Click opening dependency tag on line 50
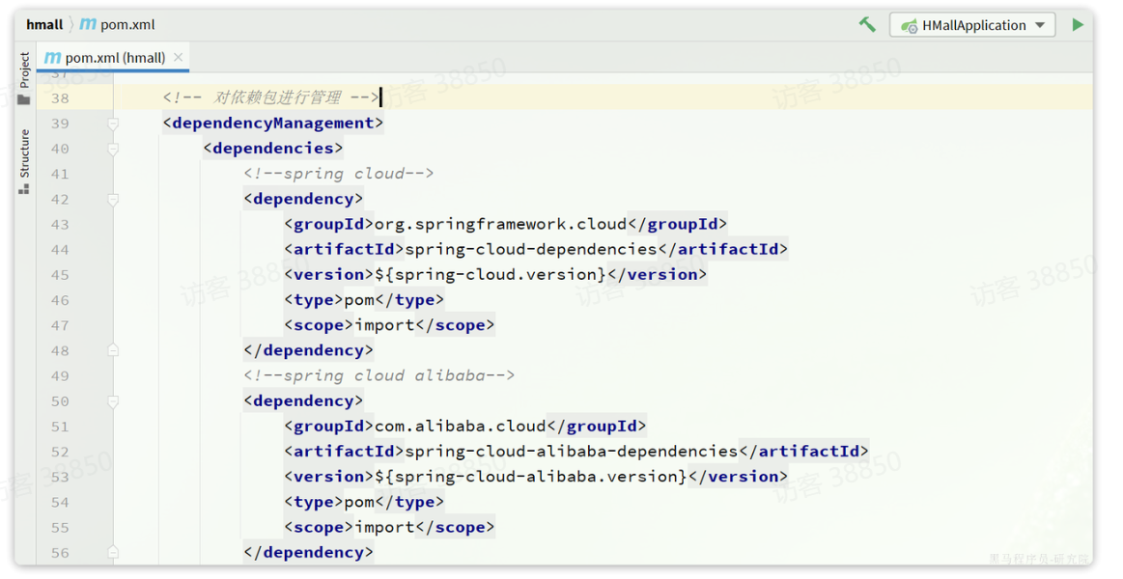The image size is (1123, 579). click(303, 400)
